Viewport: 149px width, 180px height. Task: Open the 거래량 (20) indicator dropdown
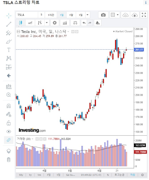(x=32, y=139)
